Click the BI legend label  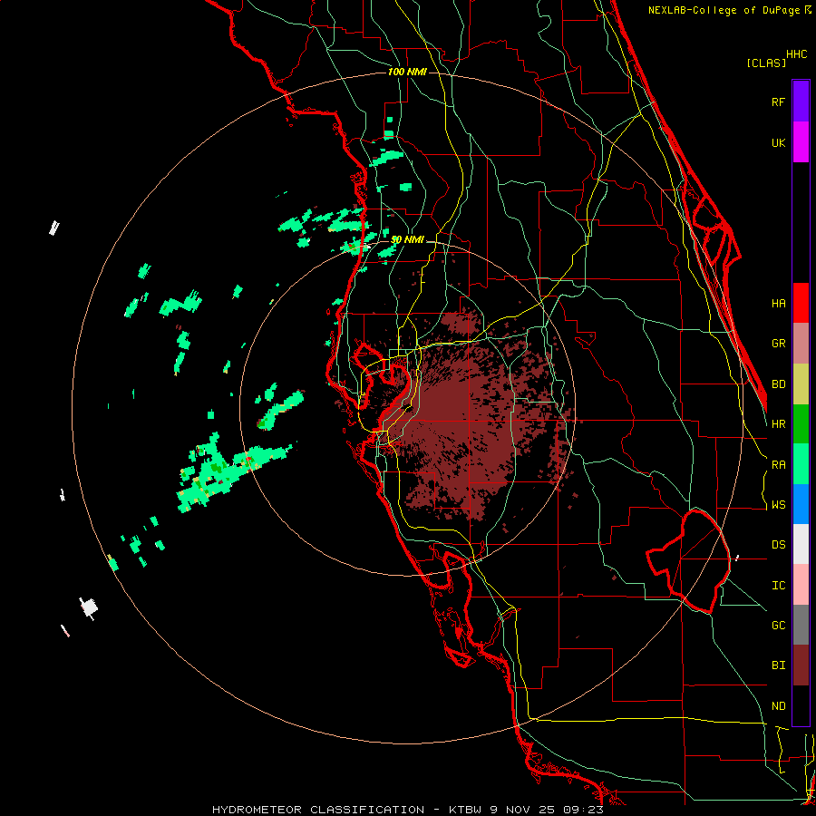click(x=778, y=665)
